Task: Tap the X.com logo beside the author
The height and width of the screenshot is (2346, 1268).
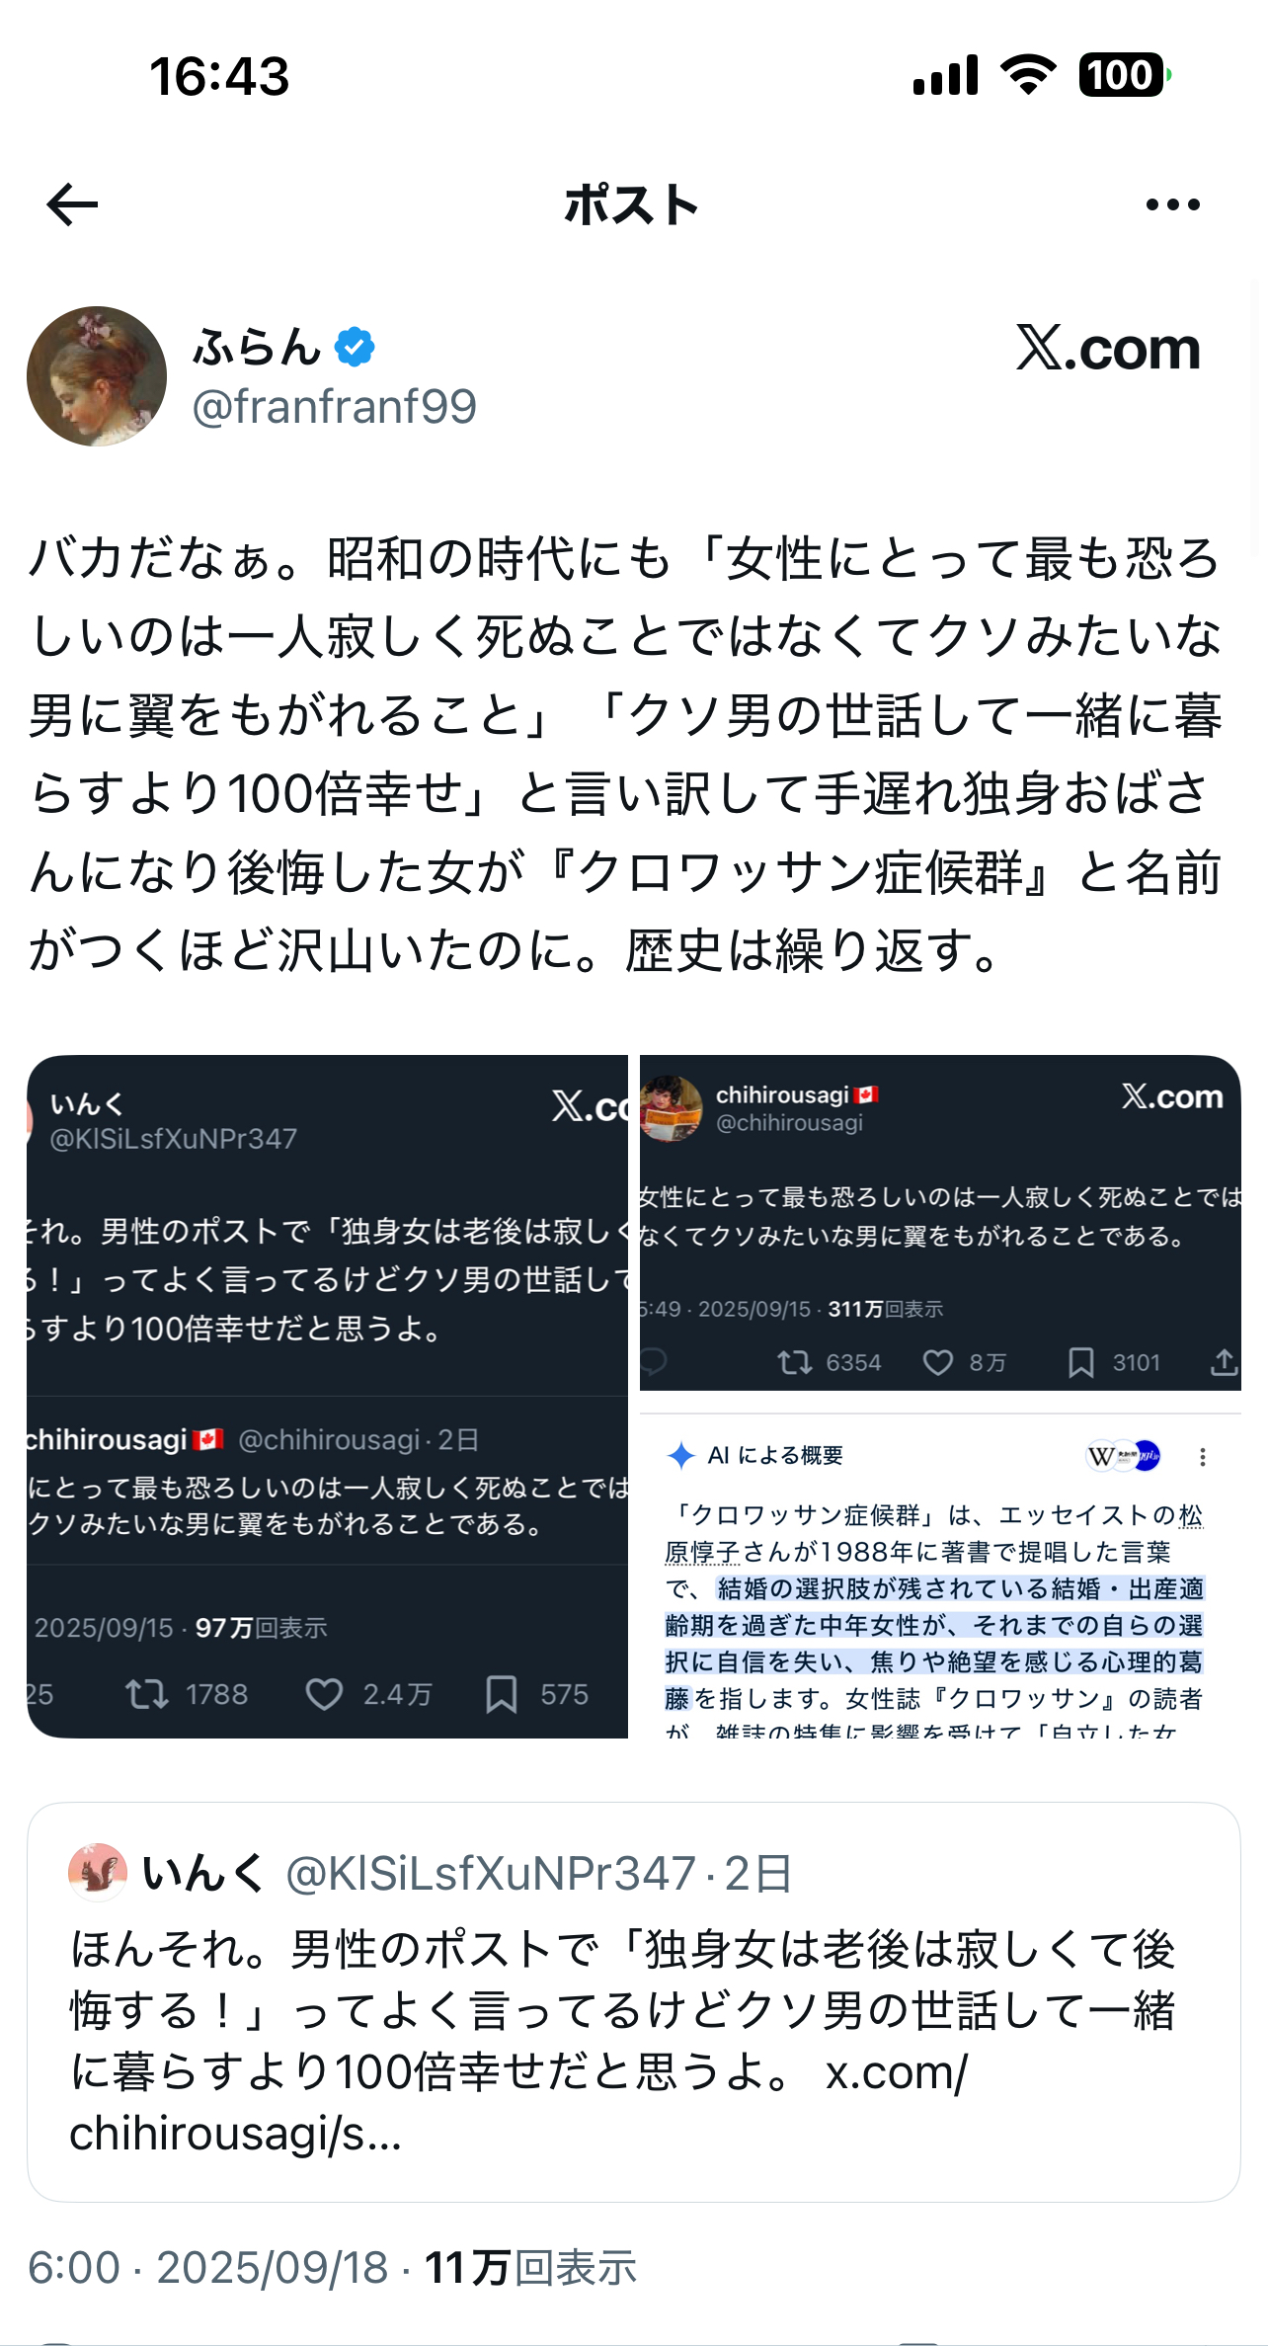Action: point(1108,348)
